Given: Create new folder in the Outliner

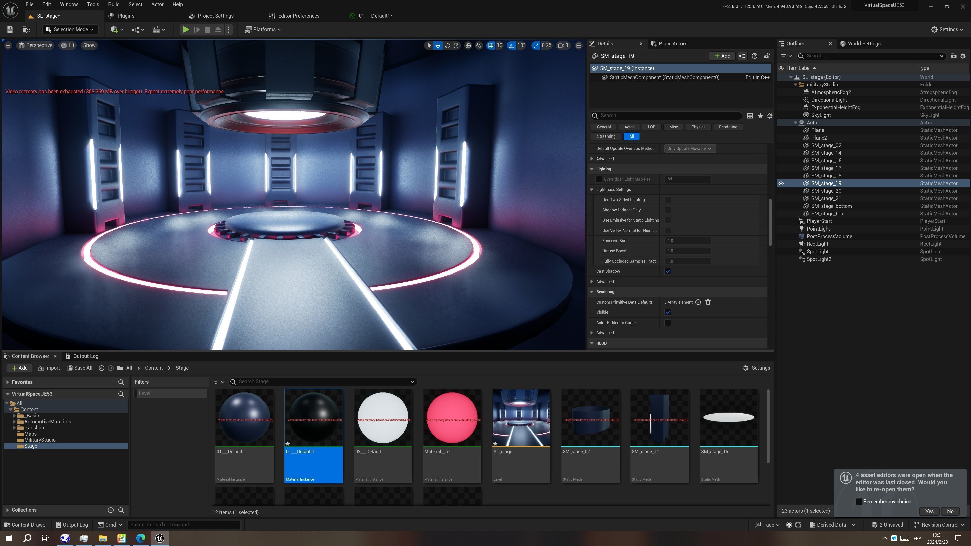Looking at the screenshot, I should click(953, 56).
